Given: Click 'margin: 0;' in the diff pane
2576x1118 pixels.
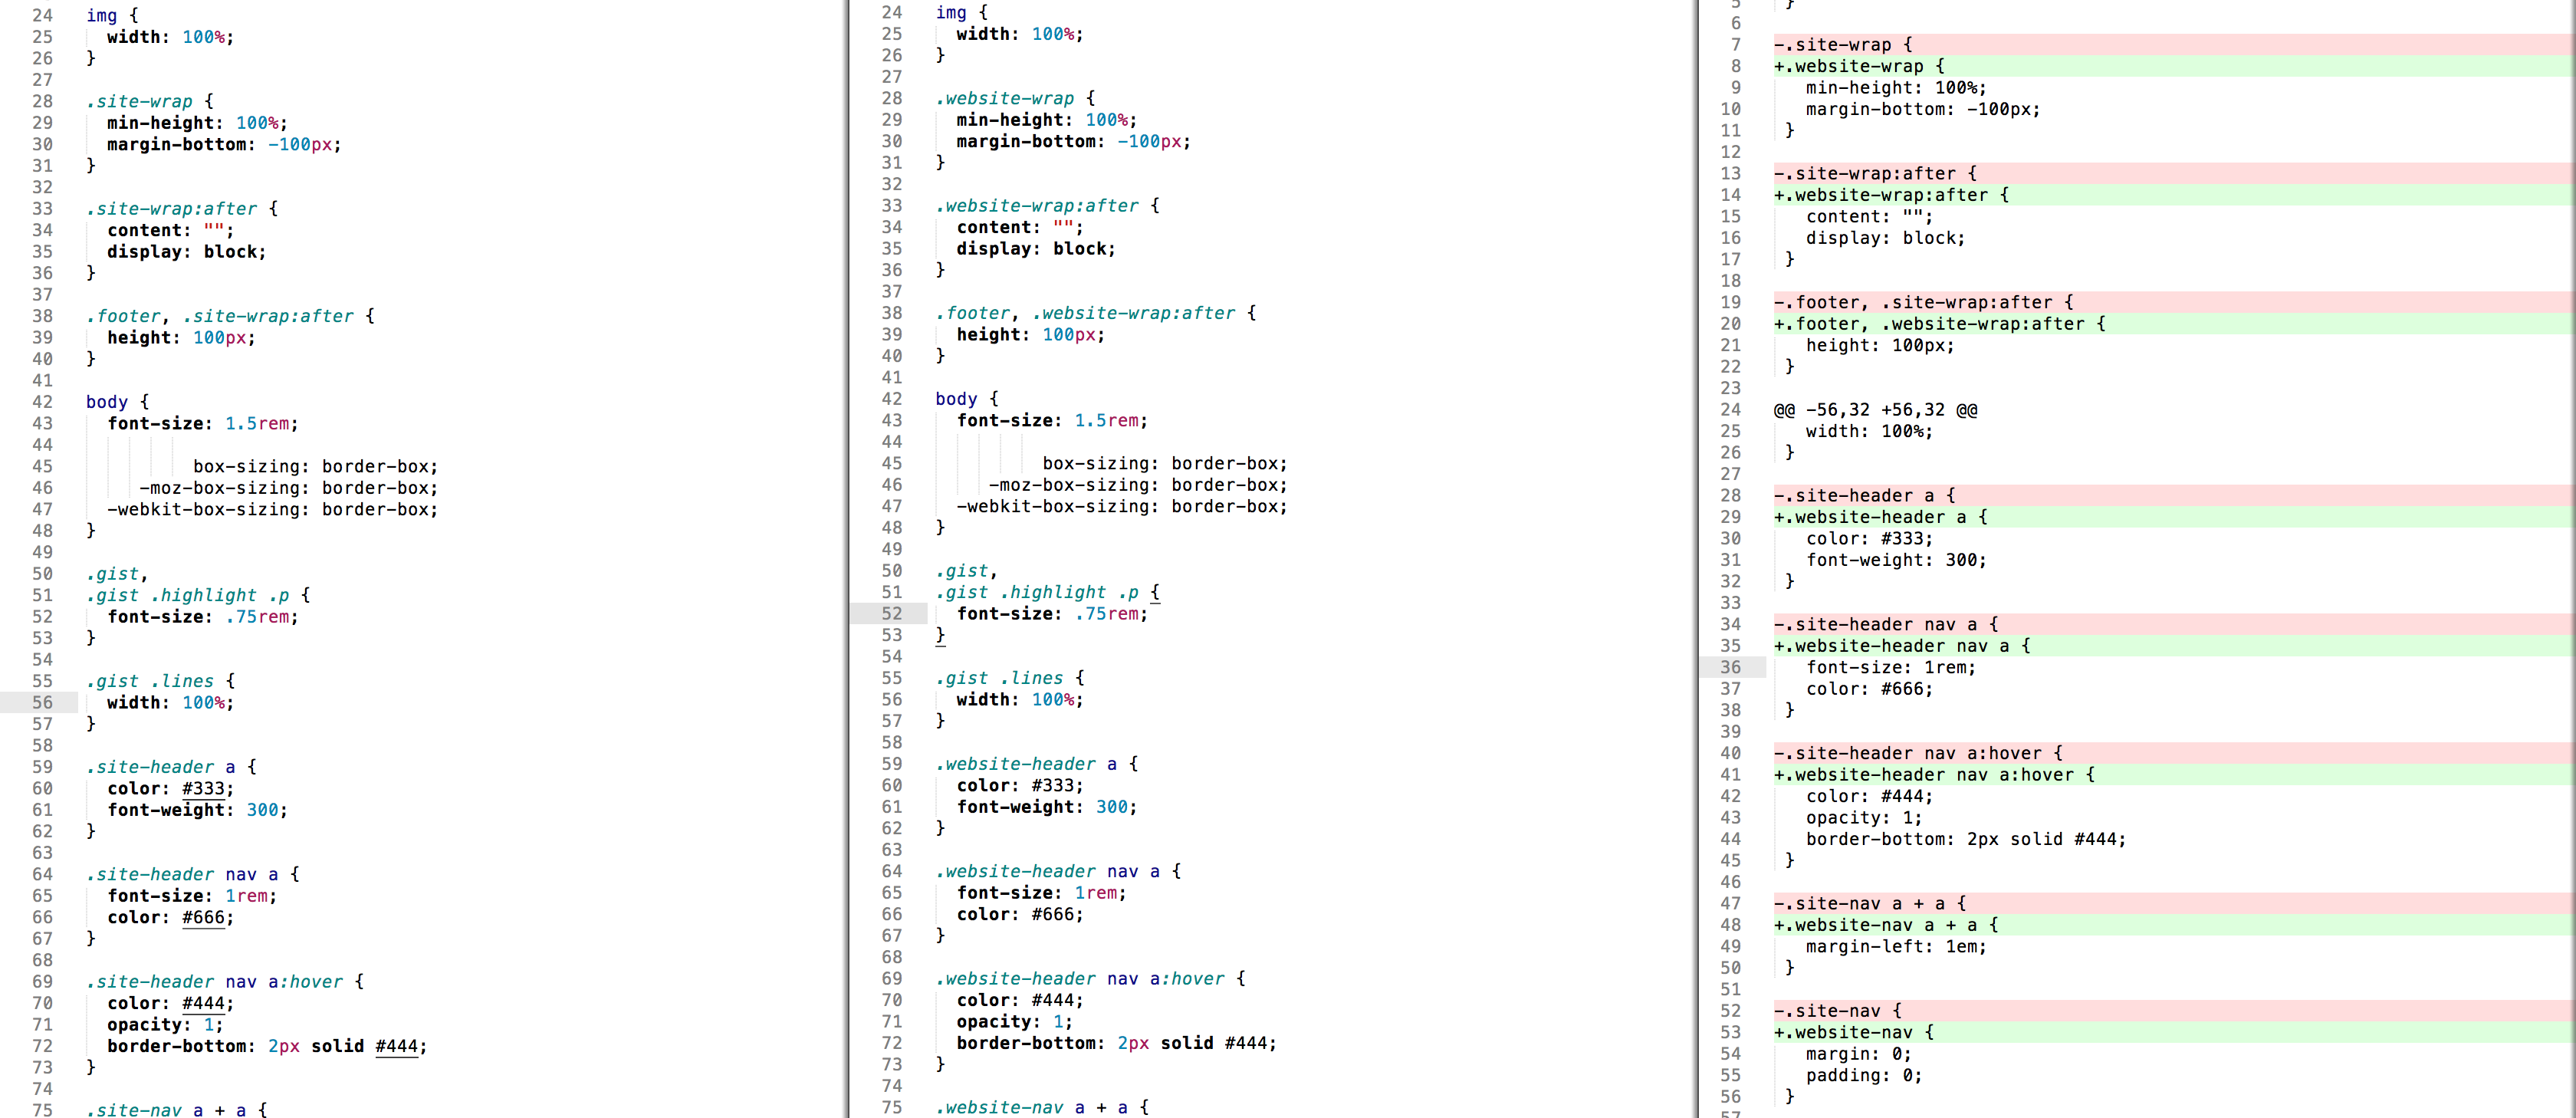Looking at the screenshot, I should point(1858,1054).
